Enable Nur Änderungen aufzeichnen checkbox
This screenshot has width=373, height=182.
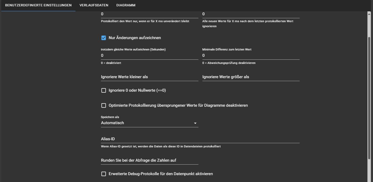tap(104, 38)
